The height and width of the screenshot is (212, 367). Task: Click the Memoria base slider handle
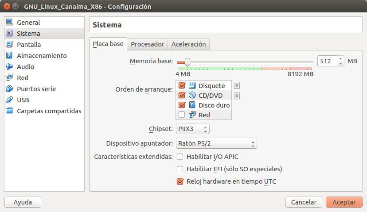coord(187,62)
